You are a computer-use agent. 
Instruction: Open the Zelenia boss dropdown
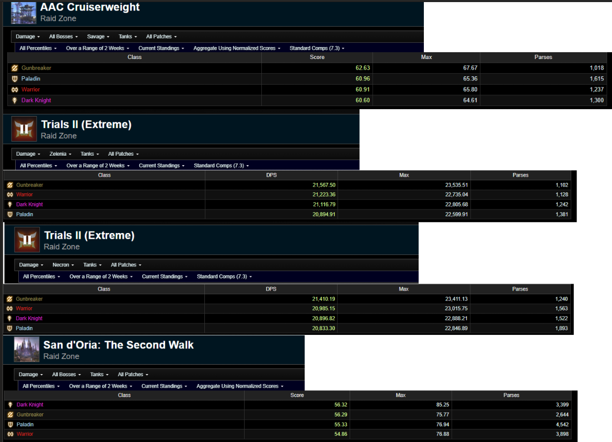tap(60, 154)
